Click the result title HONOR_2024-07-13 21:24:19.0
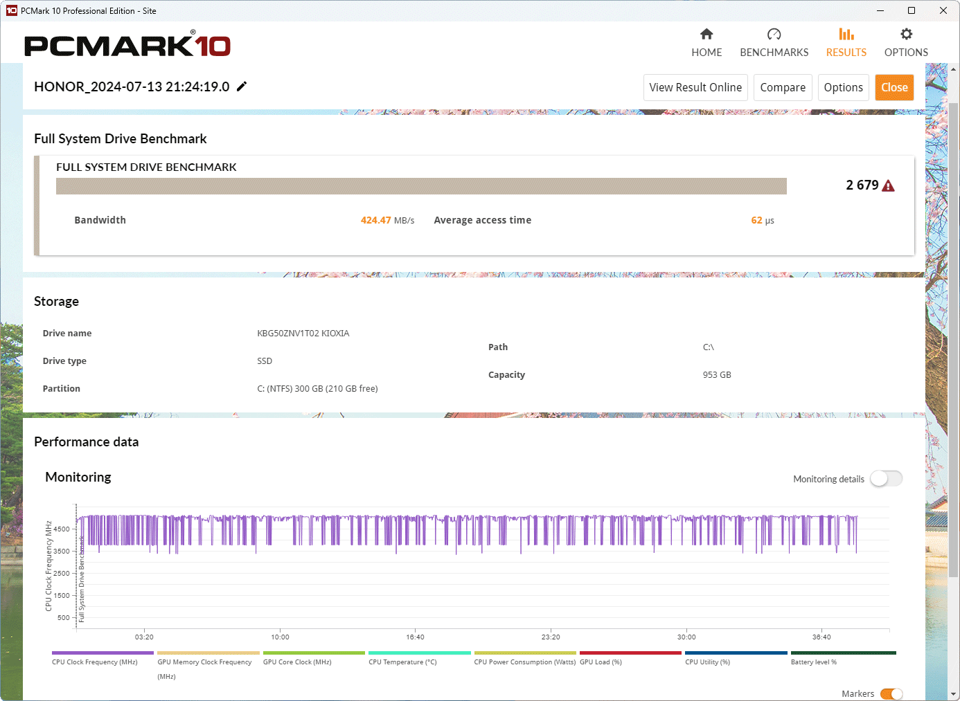This screenshot has width=960, height=701. click(x=132, y=87)
